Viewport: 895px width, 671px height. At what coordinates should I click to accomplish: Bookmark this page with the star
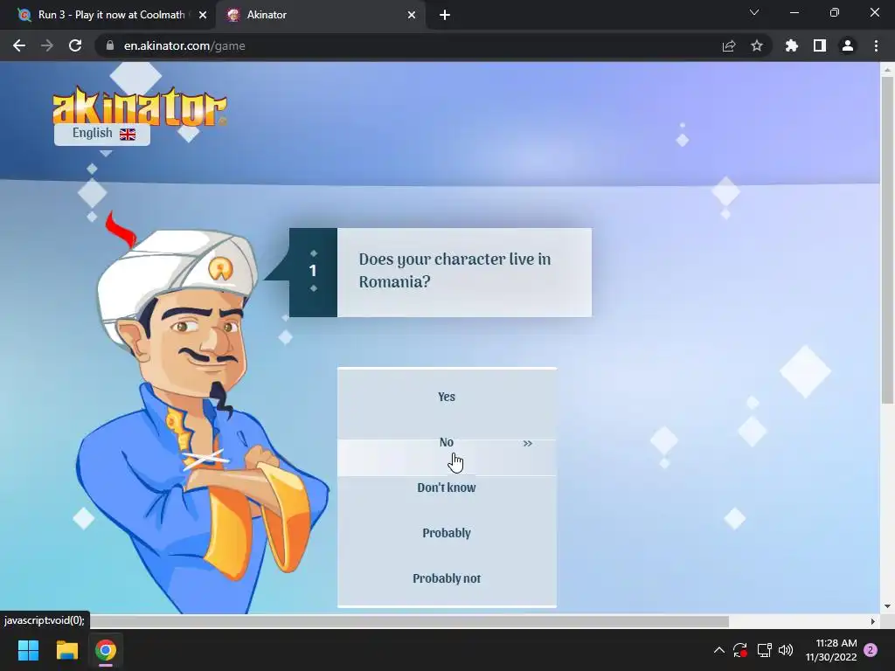[757, 45]
